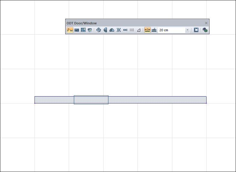Click the dotted-frame rectangle icon
The height and width of the screenshot is (172, 236).
tap(119, 30)
